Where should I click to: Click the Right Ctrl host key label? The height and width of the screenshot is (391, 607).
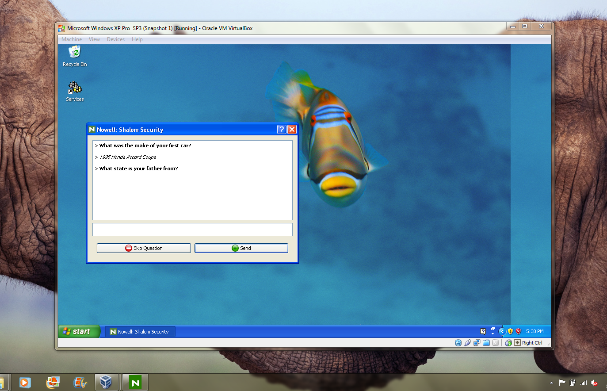click(532, 343)
